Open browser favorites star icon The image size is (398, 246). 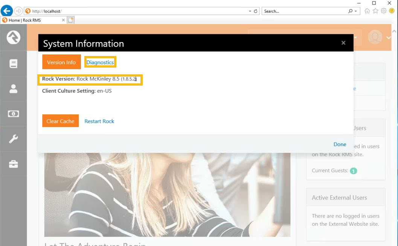pos(375,11)
